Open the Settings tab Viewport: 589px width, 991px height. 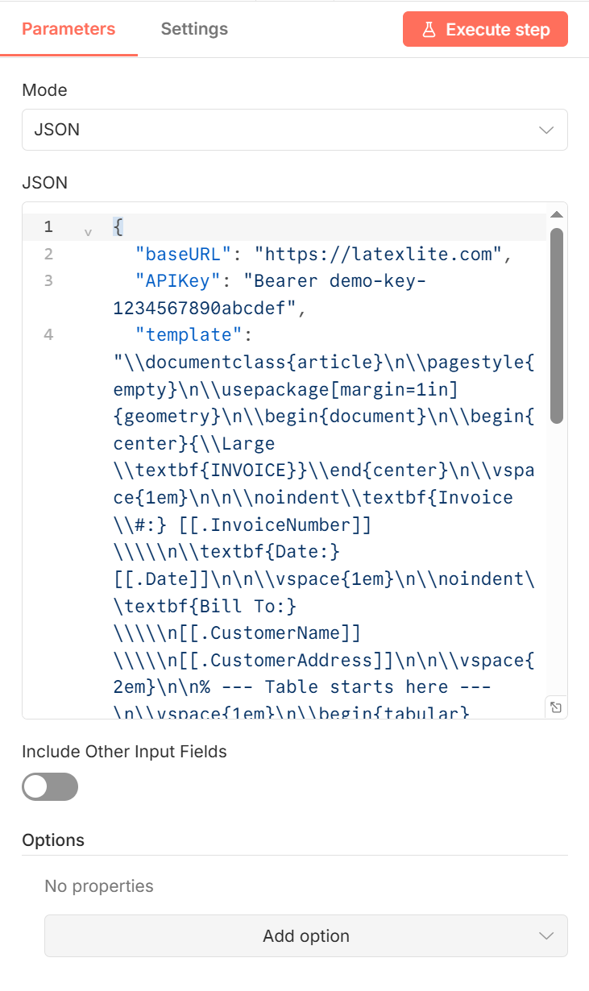coord(194,29)
